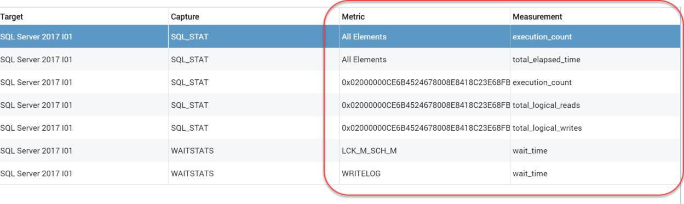684x204 pixels.
Task: Select the highlighted All Elements execution_count row
Action: click(x=340, y=37)
